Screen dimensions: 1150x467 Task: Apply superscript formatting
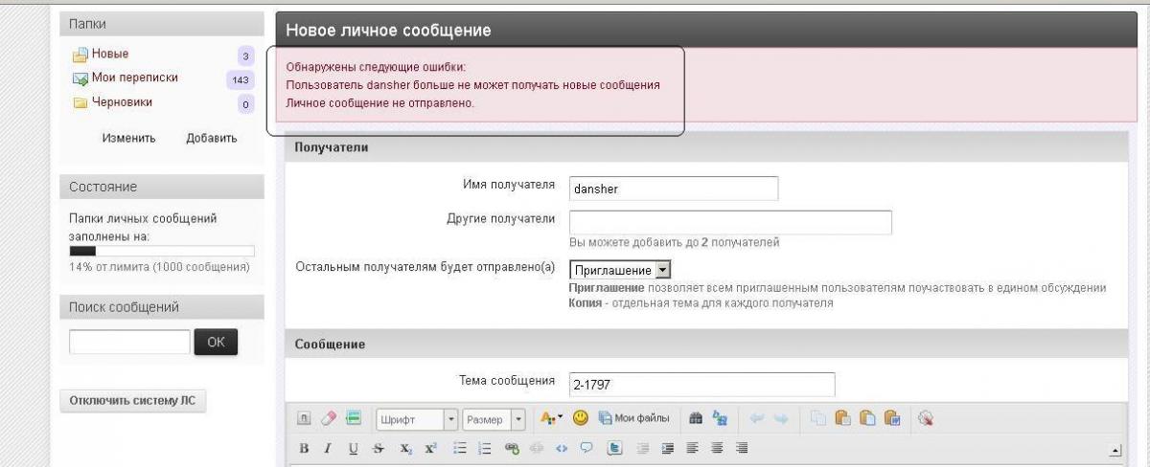(431, 448)
